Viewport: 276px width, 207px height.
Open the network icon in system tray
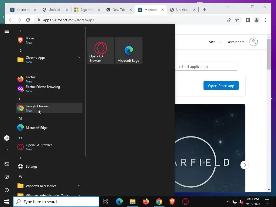[x=235, y=202]
